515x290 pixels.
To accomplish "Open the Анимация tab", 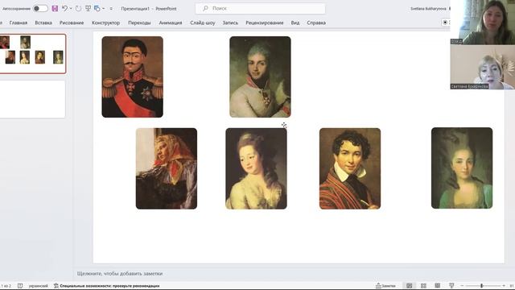I will point(171,23).
